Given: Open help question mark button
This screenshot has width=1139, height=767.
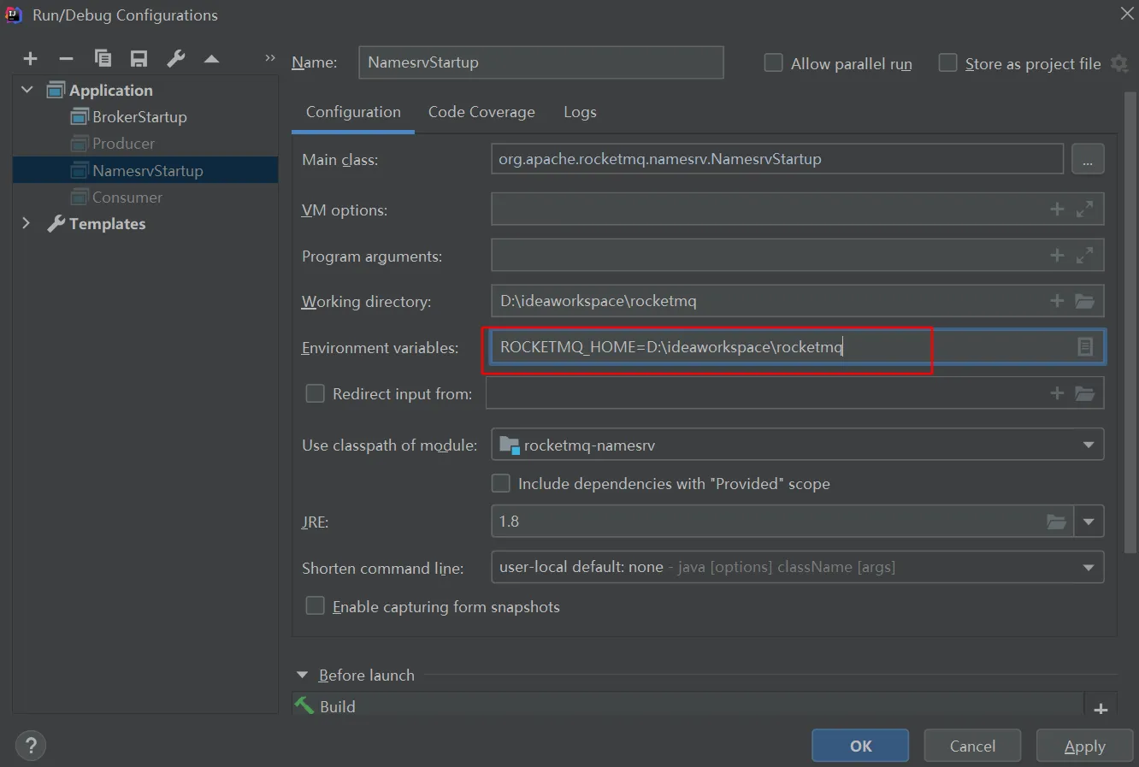Looking at the screenshot, I should [x=31, y=746].
